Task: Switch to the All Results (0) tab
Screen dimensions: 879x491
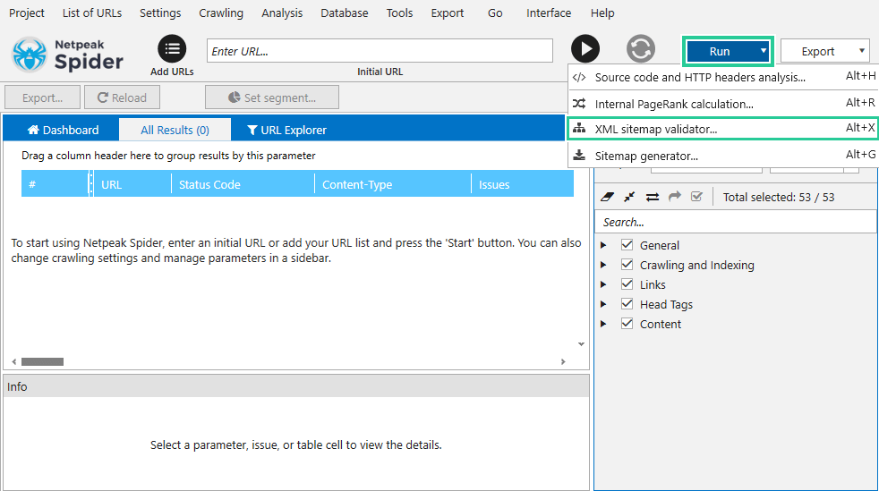Action: point(175,130)
